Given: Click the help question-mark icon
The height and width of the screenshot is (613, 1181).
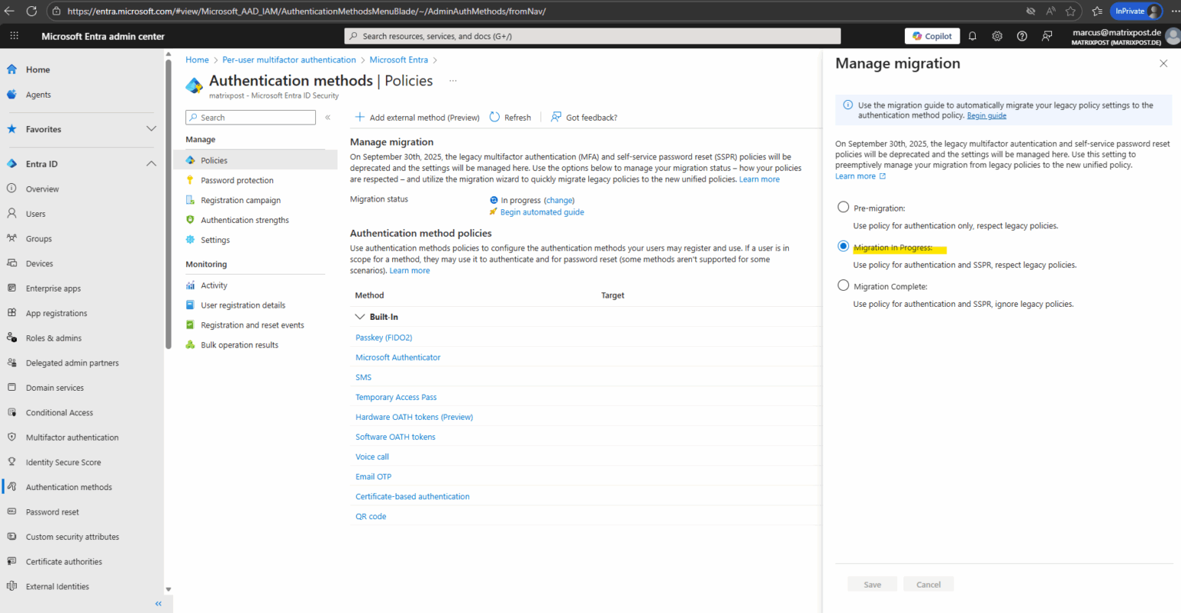Looking at the screenshot, I should [x=1022, y=35].
